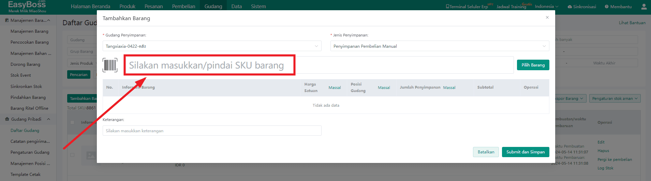
Task: Toggle the first product row checkbox
Action: click(72, 155)
